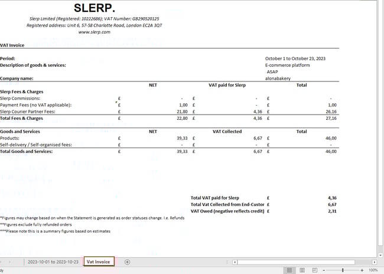Select the Goods and Services heading
384x274 pixels.
pyautogui.click(x=20, y=132)
